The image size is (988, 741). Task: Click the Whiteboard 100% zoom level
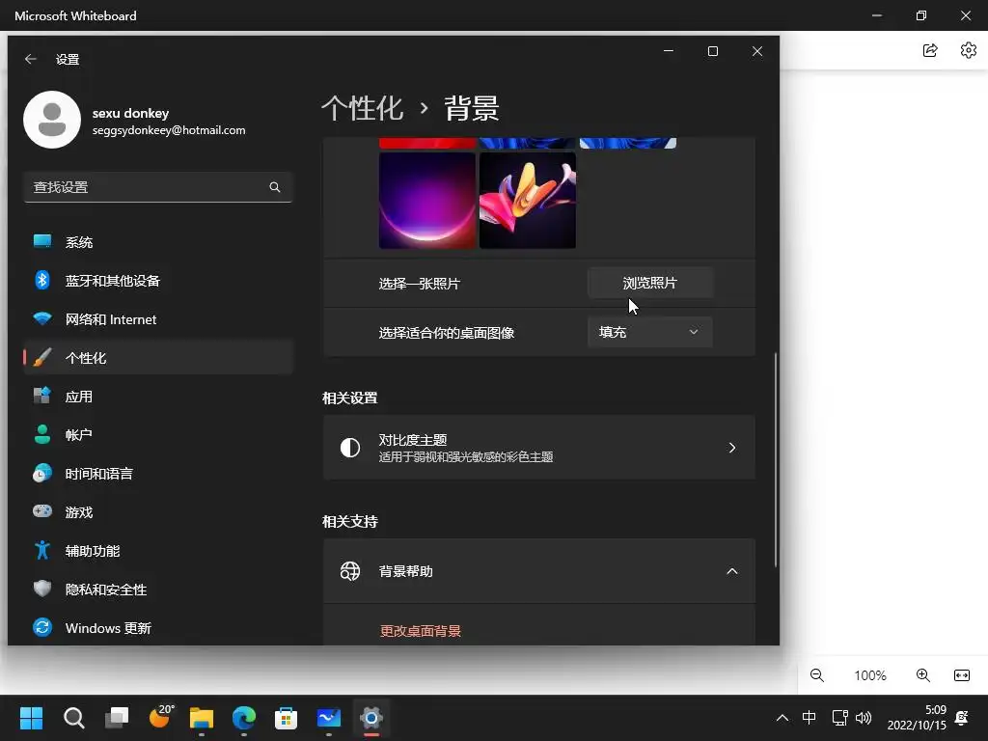click(x=870, y=675)
